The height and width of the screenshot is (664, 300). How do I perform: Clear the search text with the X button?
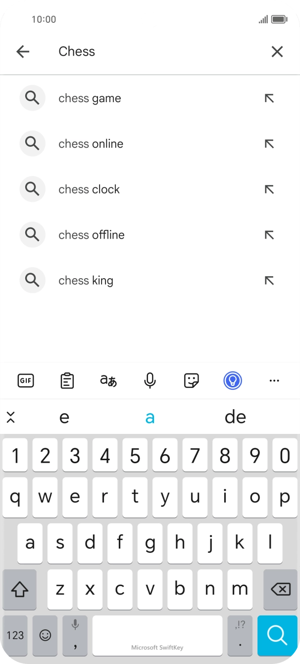(x=277, y=52)
